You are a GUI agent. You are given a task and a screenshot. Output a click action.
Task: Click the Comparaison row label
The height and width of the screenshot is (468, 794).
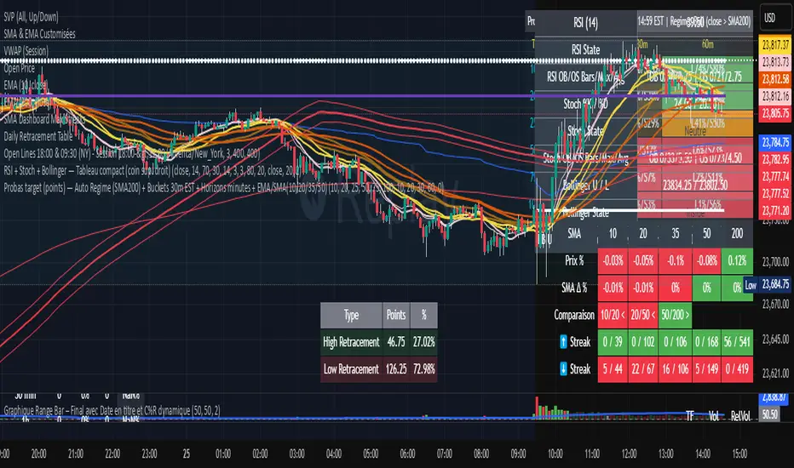click(573, 315)
